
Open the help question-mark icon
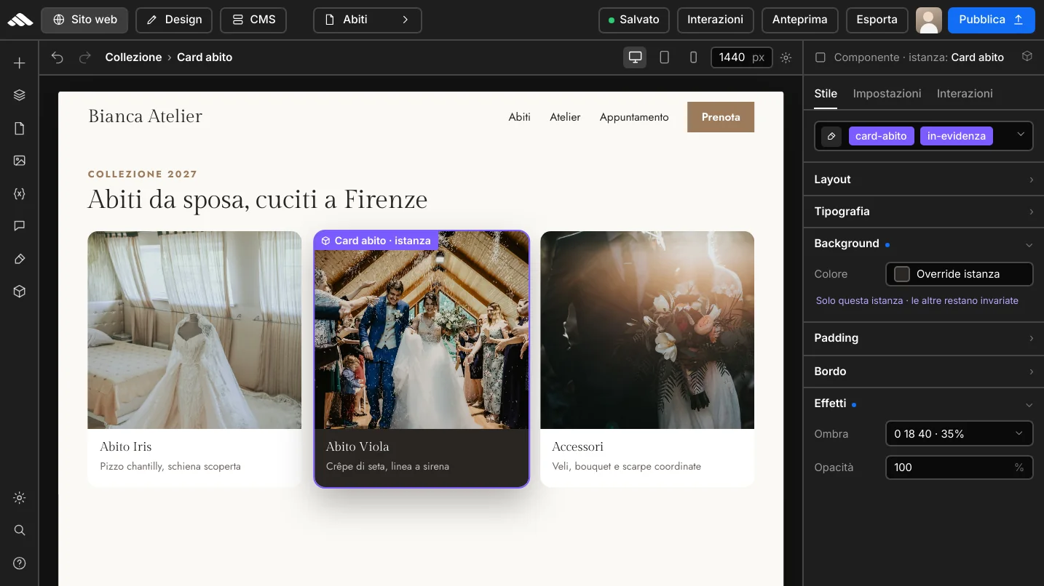point(20,563)
